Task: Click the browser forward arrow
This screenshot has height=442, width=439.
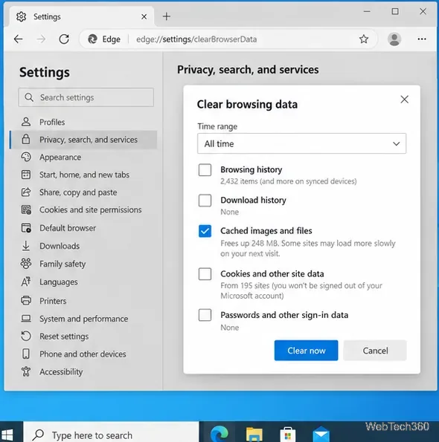Action: point(41,39)
